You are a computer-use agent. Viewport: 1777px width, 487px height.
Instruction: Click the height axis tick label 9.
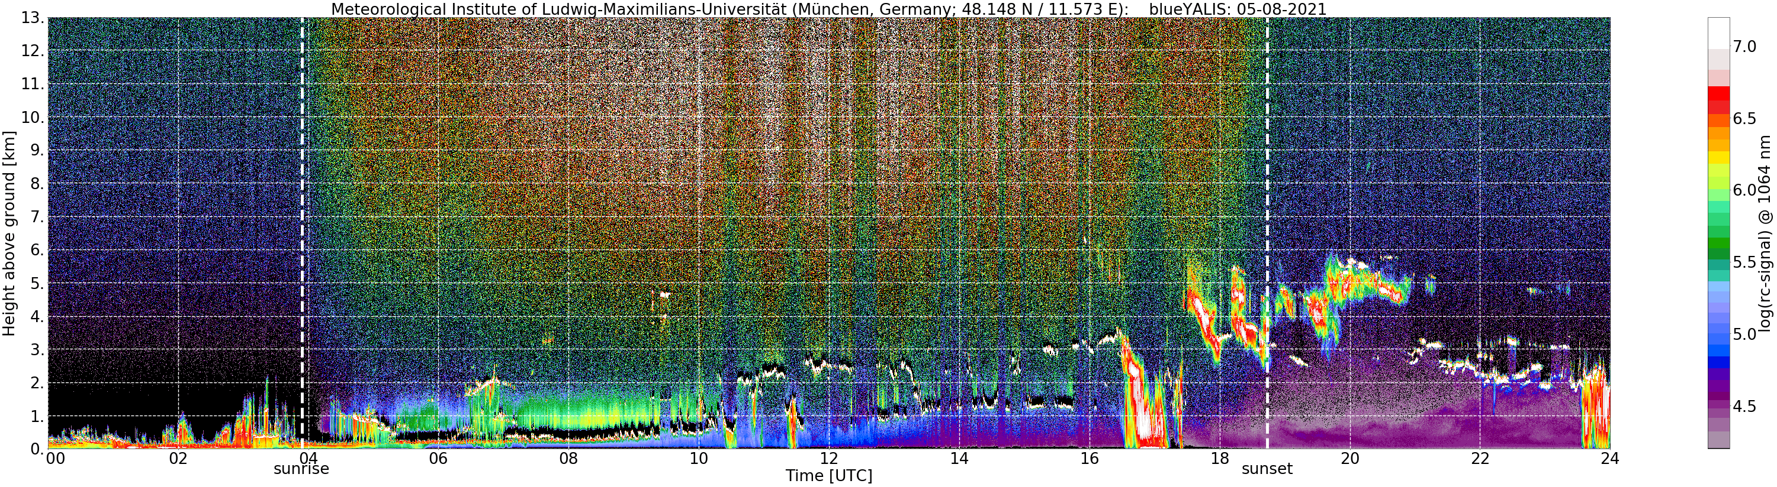coord(37,151)
